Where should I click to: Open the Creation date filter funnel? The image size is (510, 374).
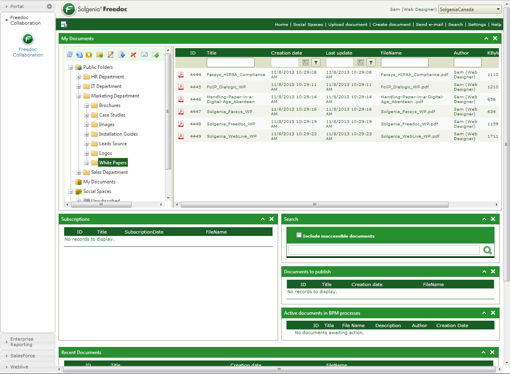[x=316, y=62]
